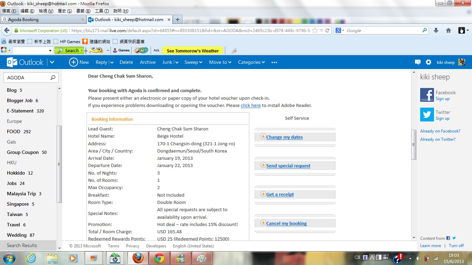Open the Outlook messaging chat icon
Image resolution: width=472 pixels, height=265 pixels.
[x=417, y=62]
